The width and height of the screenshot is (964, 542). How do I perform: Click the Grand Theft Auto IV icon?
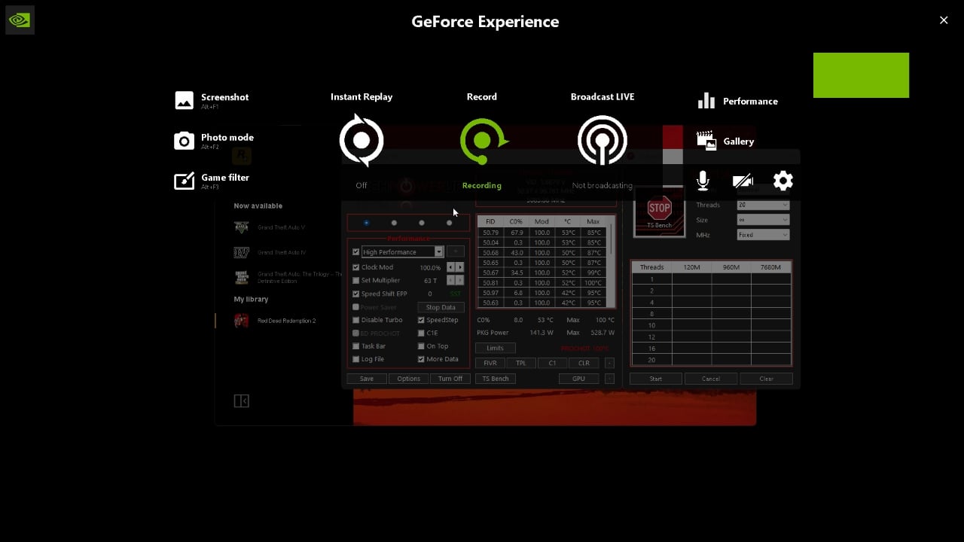241,252
